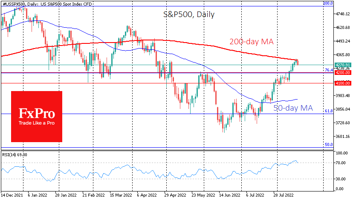Select the 50.0 Fibonacci level label
The width and height of the screenshot is (356, 200).
328,145
